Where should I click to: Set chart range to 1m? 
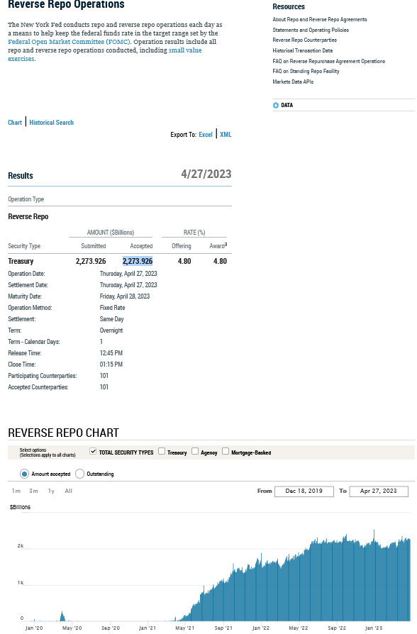point(16,491)
